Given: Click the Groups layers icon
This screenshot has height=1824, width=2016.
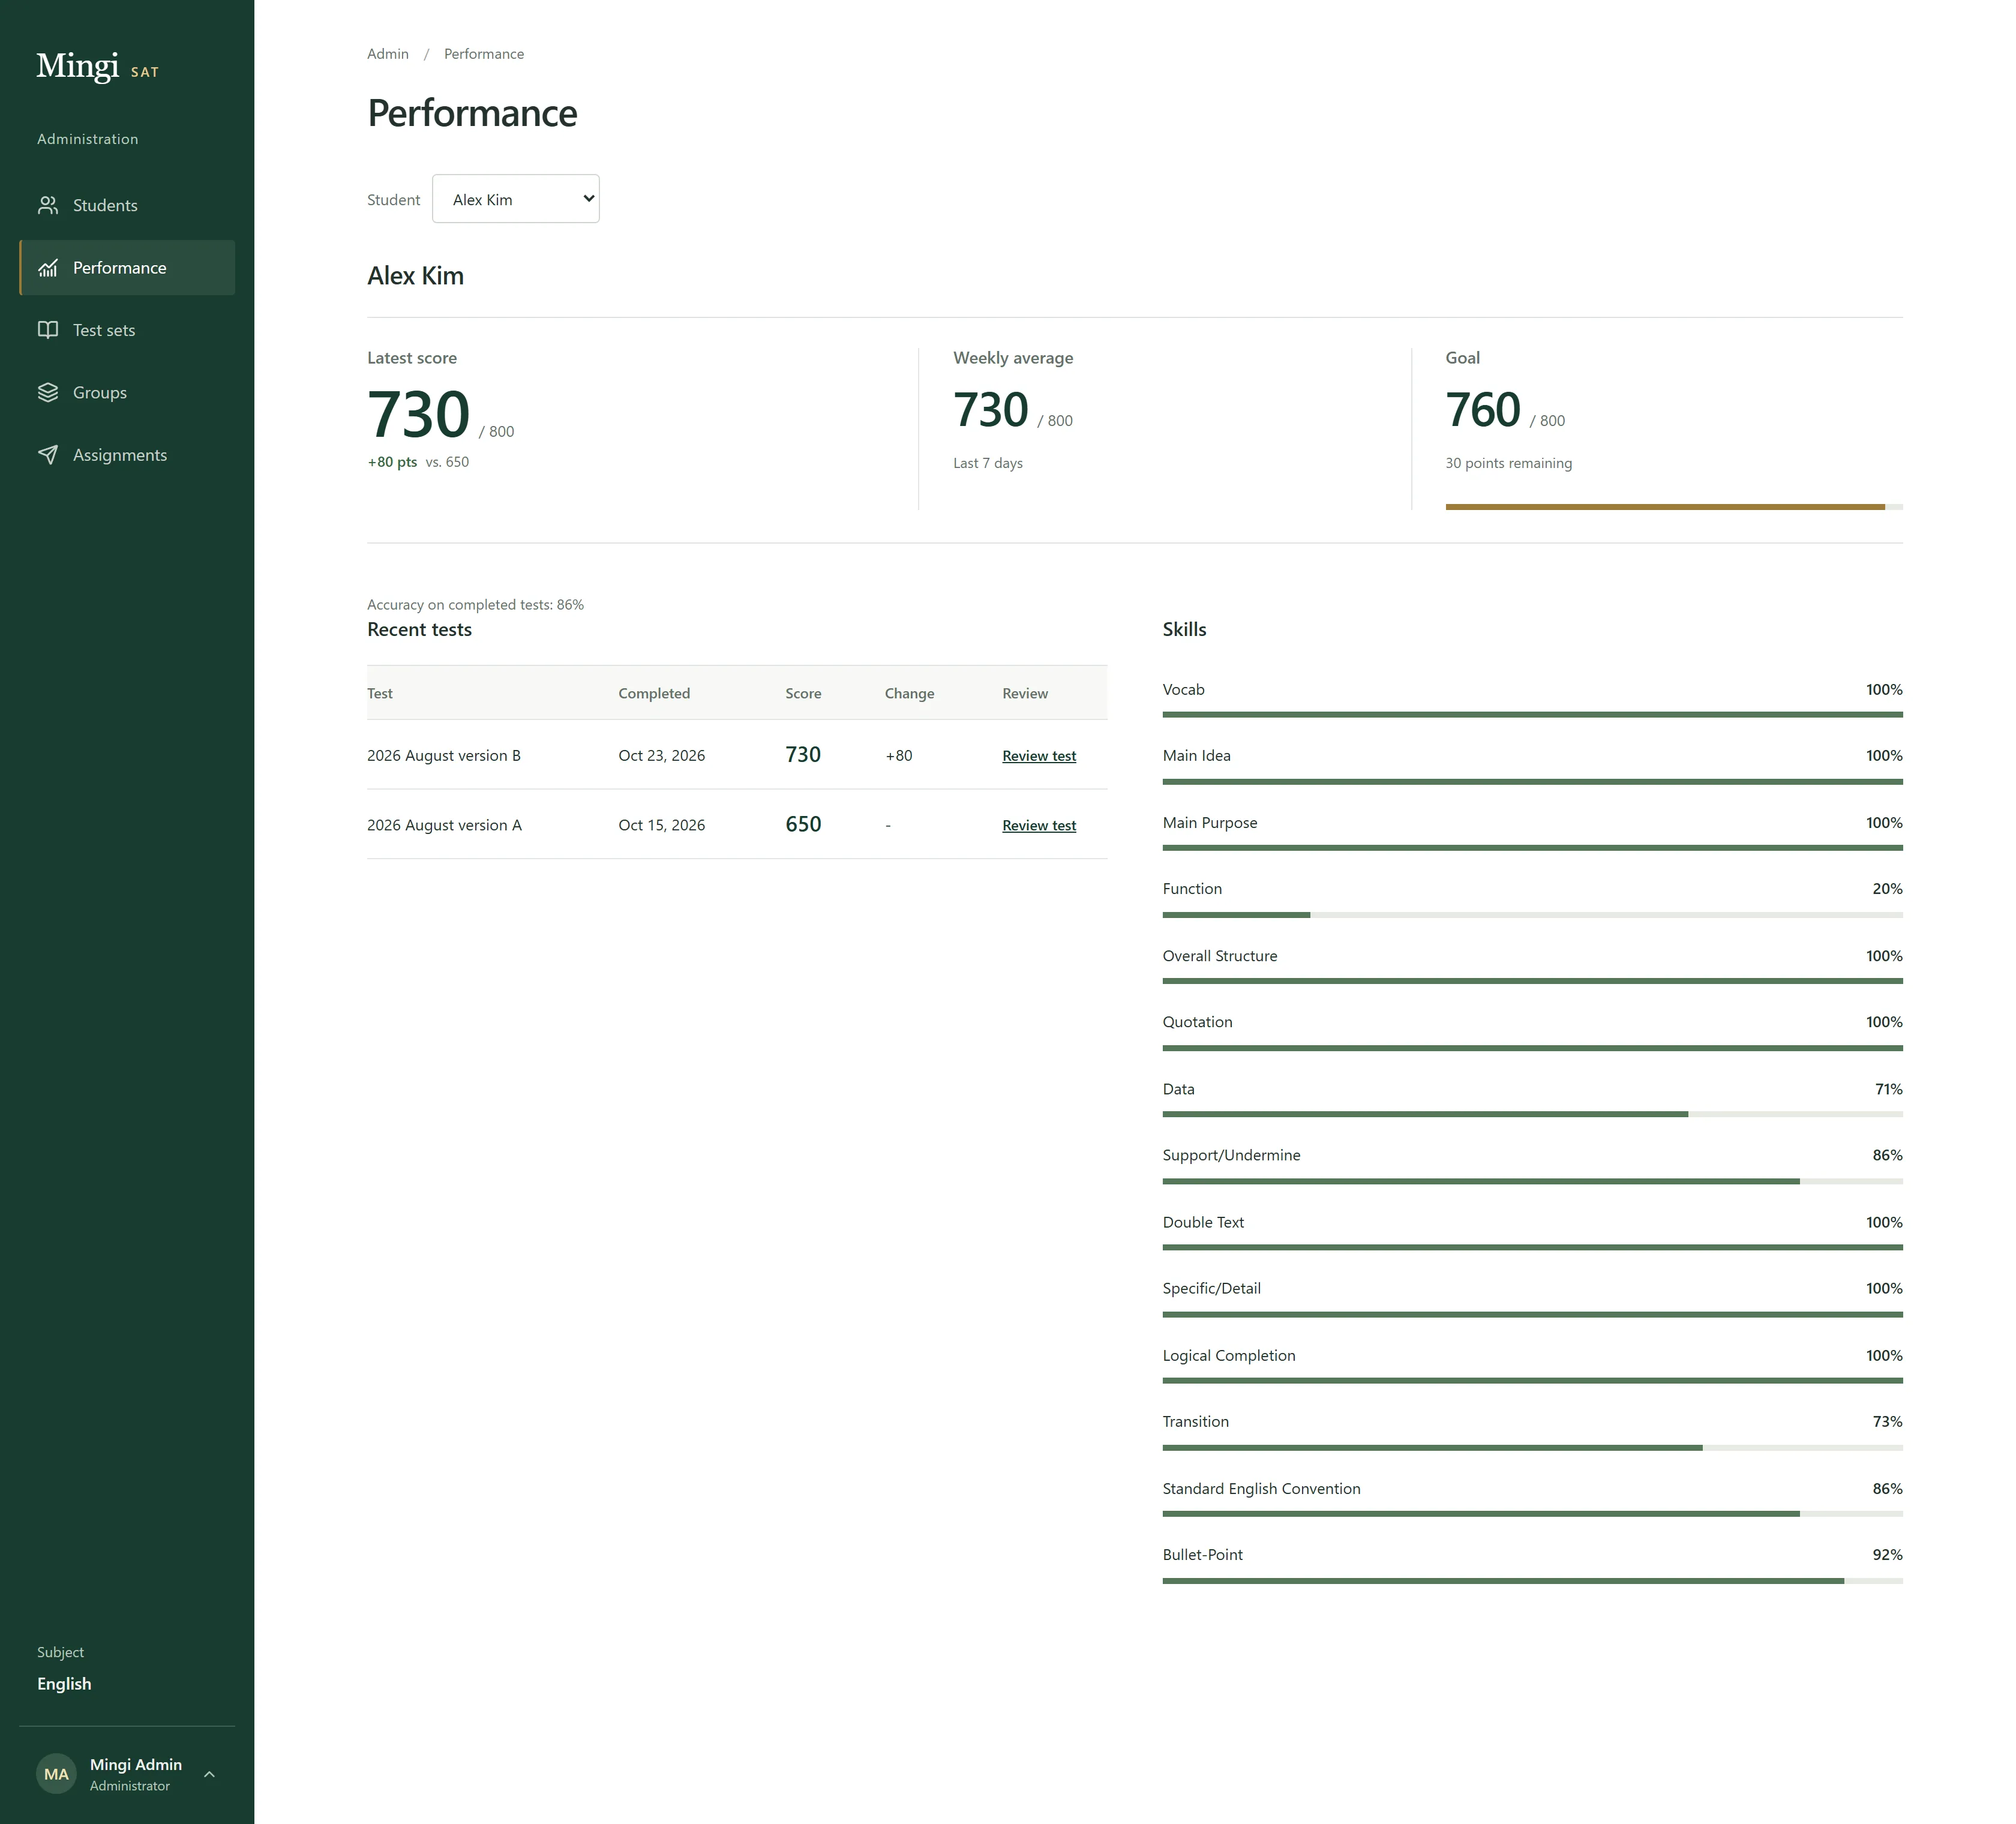Looking at the screenshot, I should click(x=48, y=393).
